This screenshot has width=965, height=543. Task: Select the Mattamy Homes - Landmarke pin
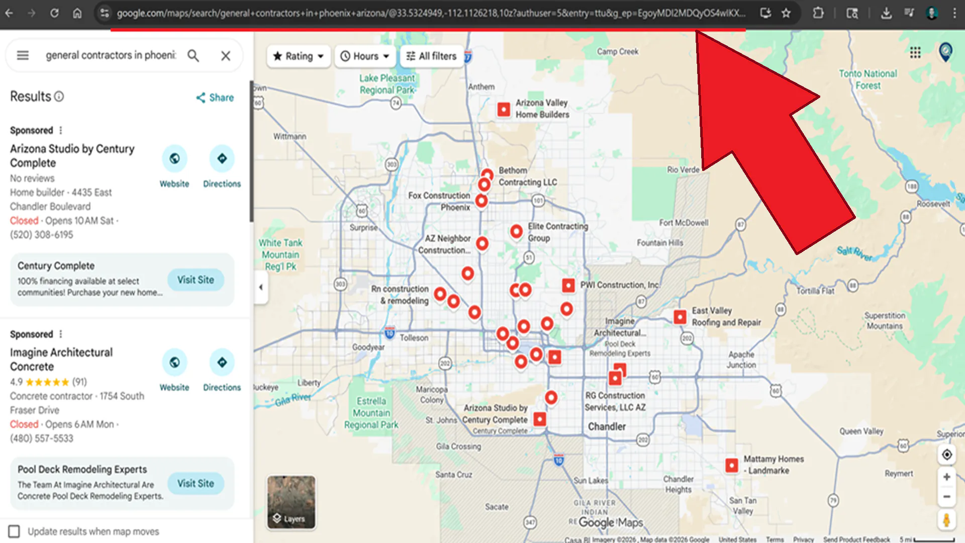[732, 465]
